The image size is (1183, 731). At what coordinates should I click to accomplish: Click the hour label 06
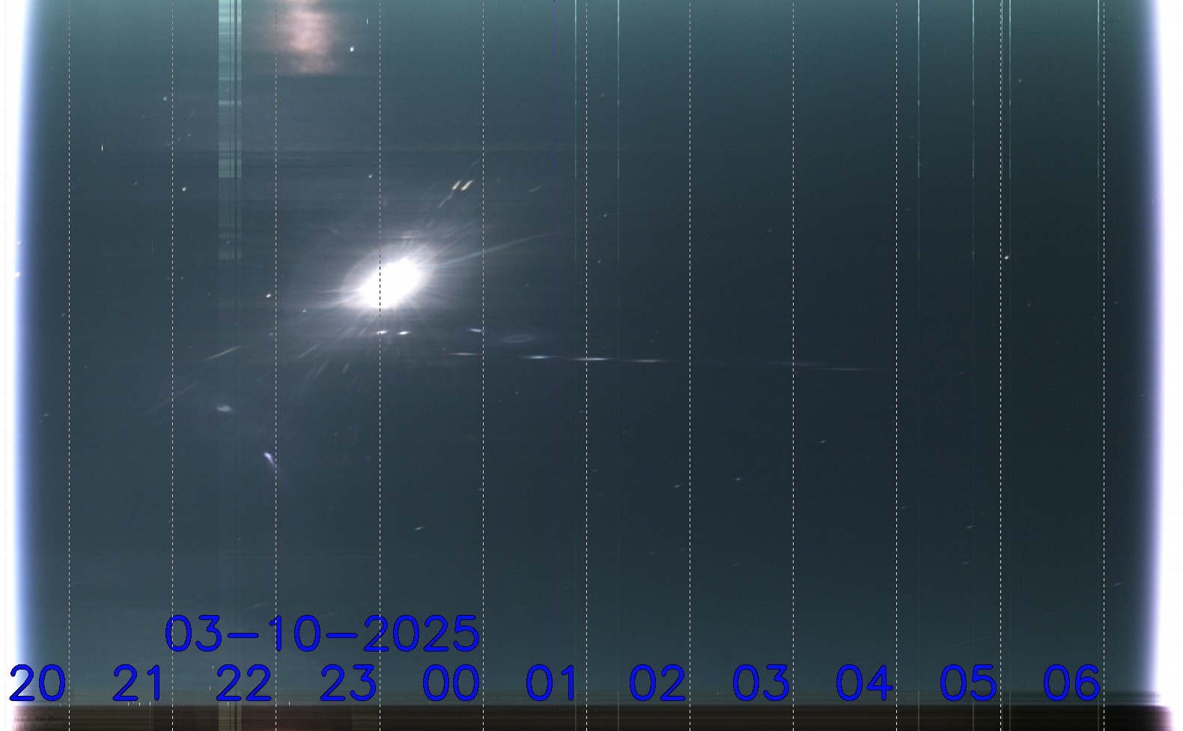click(1071, 683)
